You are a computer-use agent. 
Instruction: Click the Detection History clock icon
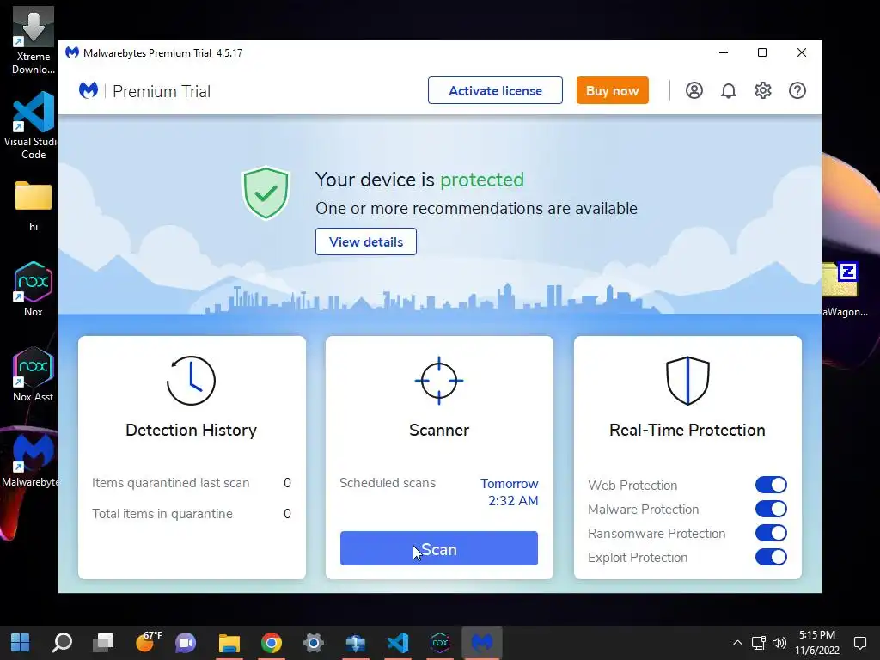pyautogui.click(x=191, y=381)
